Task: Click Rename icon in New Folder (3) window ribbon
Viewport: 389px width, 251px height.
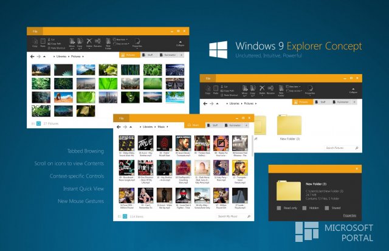Action: coord(270,88)
